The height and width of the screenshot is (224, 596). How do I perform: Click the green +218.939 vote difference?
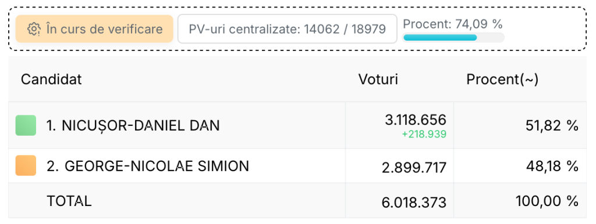point(424,134)
